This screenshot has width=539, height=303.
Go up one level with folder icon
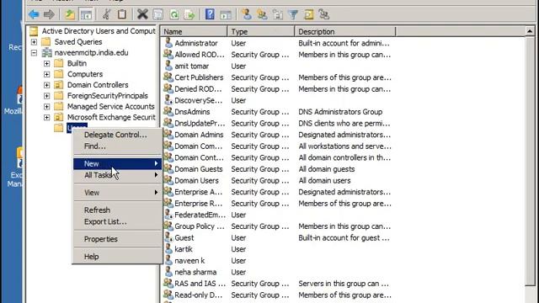[70, 14]
